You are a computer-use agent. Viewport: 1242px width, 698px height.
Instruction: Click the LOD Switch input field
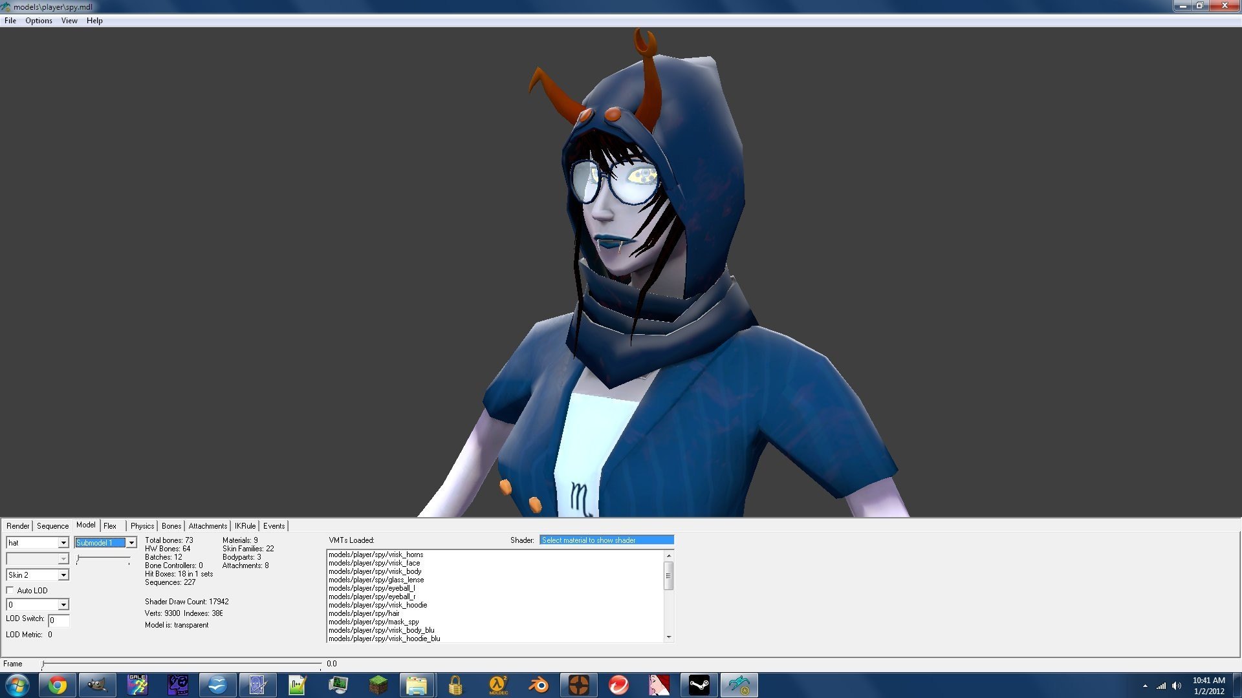point(59,620)
